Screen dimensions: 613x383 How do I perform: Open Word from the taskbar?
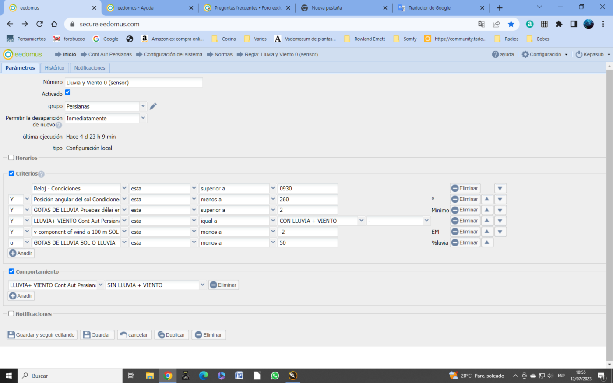coord(239,376)
